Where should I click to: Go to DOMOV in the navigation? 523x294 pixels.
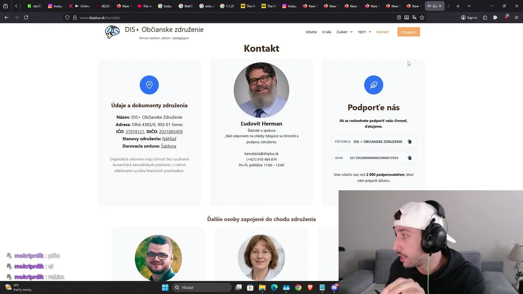[x=311, y=32]
